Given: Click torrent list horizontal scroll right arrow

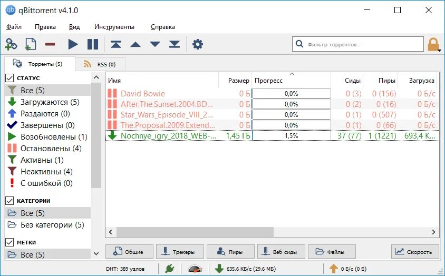Looking at the screenshot, I should (x=433, y=232).
